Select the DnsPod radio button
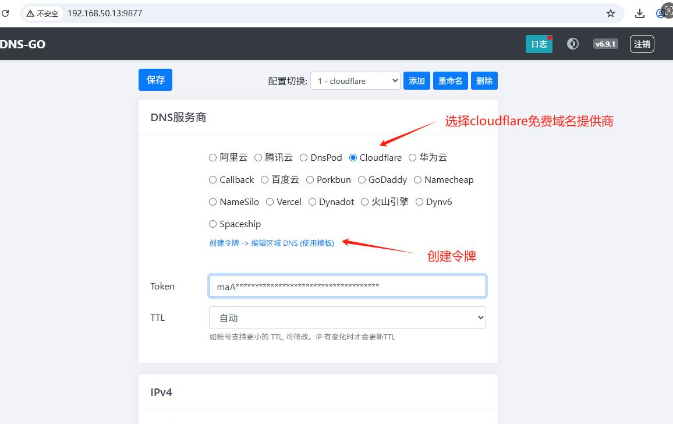 tap(303, 158)
